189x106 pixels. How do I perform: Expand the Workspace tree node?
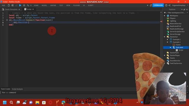[x=165, y=16]
